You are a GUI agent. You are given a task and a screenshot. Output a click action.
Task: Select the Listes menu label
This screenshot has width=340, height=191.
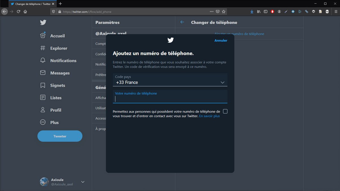(56, 98)
